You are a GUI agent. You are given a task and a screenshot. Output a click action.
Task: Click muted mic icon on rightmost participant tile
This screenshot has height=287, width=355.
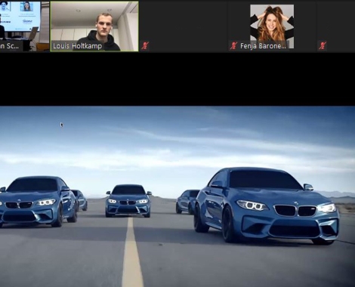coord(323,46)
